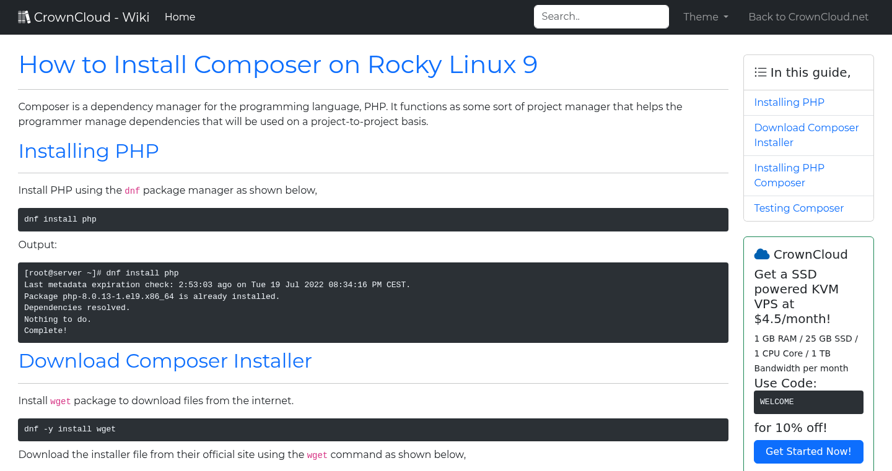
Task: Click the blue cloud icon in the CrownCloud ad
Action: 761,253
